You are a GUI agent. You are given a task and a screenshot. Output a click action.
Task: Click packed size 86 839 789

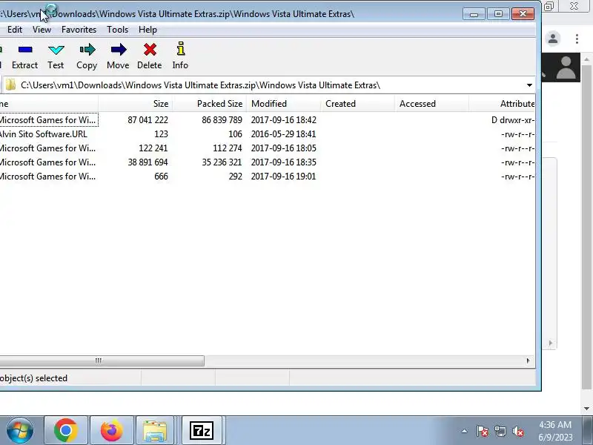coord(222,120)
